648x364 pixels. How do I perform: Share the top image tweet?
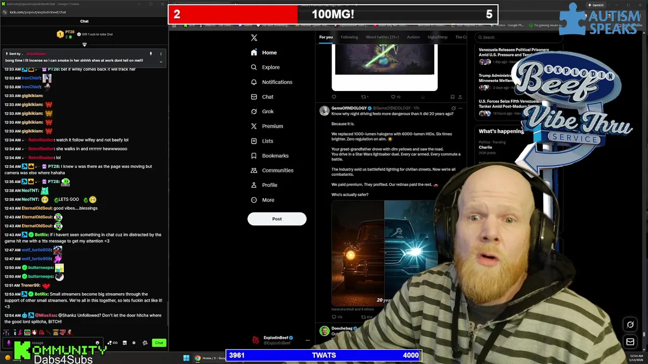point(460,97)
